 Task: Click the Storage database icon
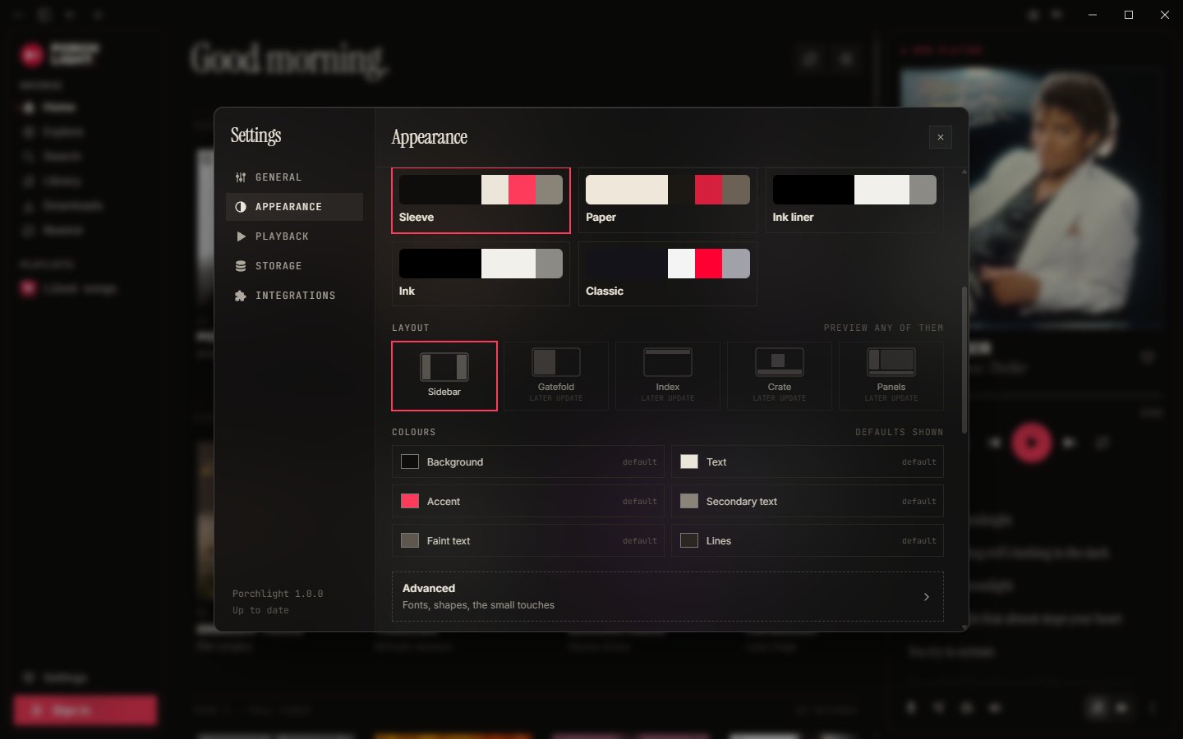[x=241, y=266]
